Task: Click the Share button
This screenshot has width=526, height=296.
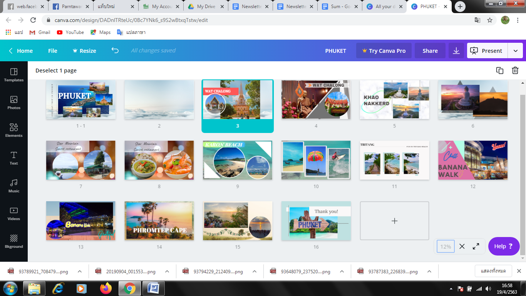Action: pos(430,50)
